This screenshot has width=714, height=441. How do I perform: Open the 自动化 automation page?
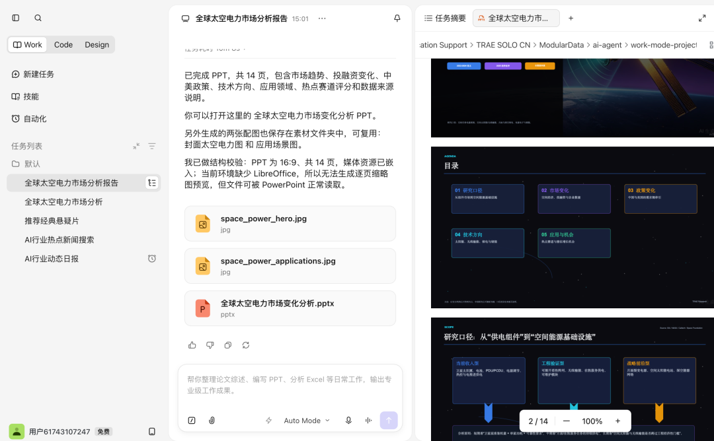(x=29, y=119)
